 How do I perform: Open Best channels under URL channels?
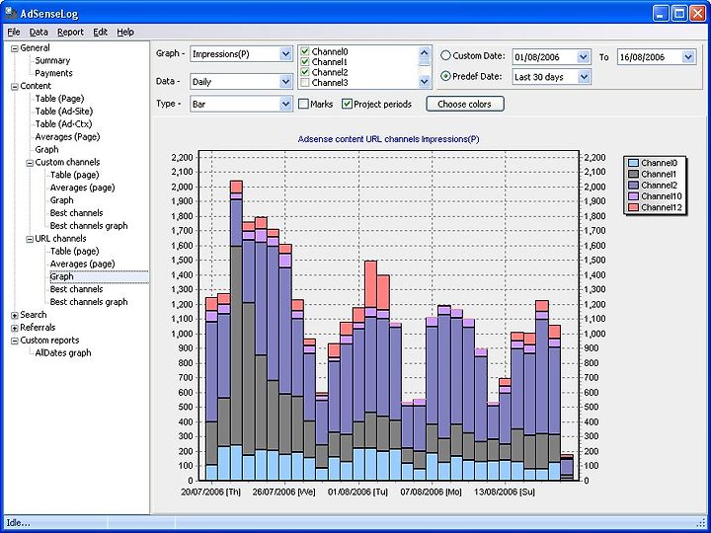pos(76,289)
